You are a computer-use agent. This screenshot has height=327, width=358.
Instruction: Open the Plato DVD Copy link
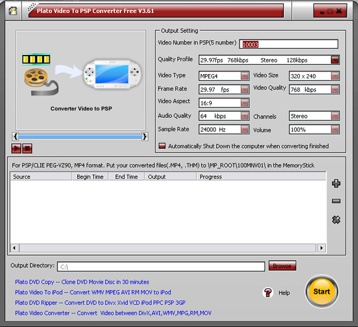pyautogui.click(x=82, y=282)
